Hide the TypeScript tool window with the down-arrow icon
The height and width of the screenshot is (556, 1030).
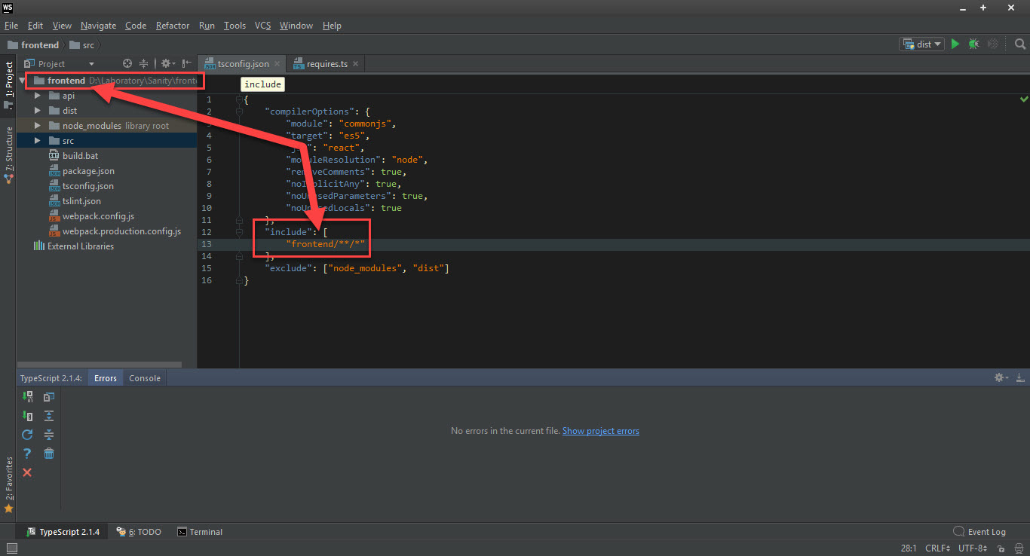[1020, 377]
